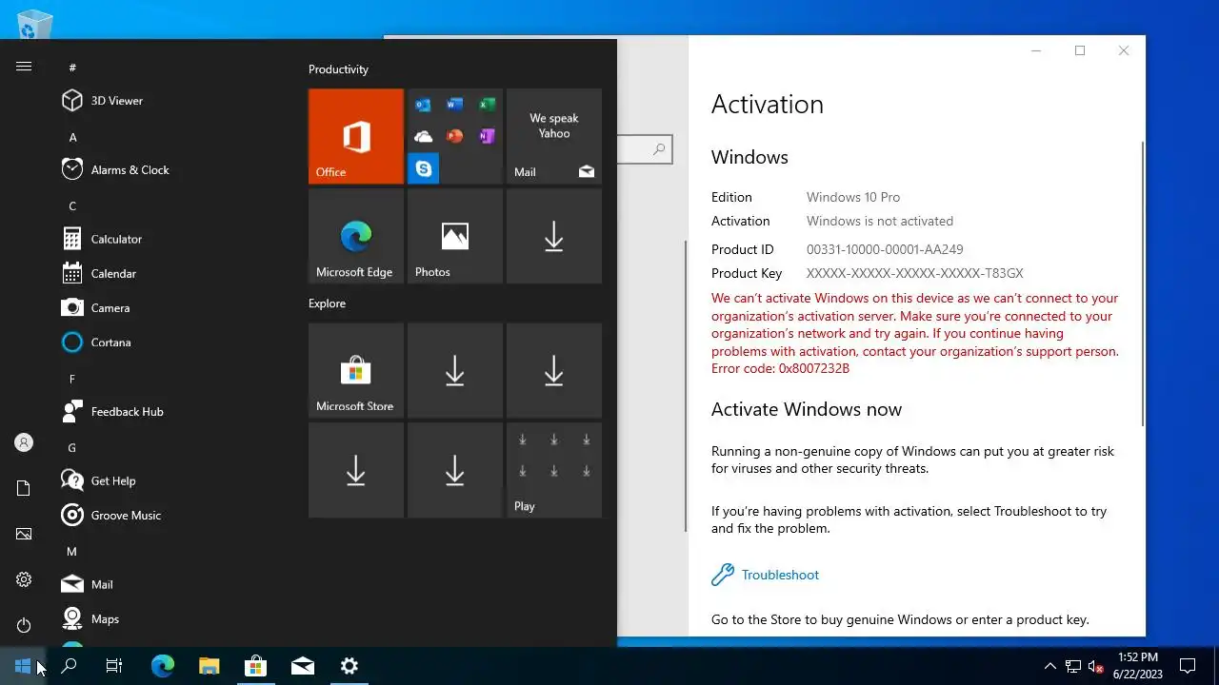This screenshot has height=685, width=1219.
Task: Click the network icon in system tray
Action: [x=1073, y=666]
